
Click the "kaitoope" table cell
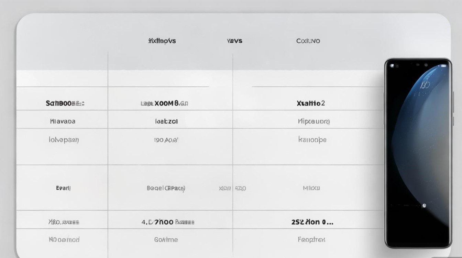tap(312, 140)
